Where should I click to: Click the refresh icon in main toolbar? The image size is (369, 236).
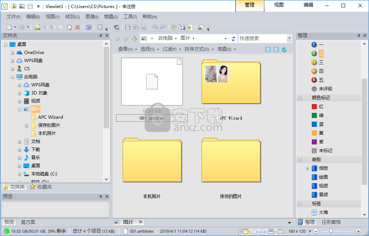(x=88, y=27)
